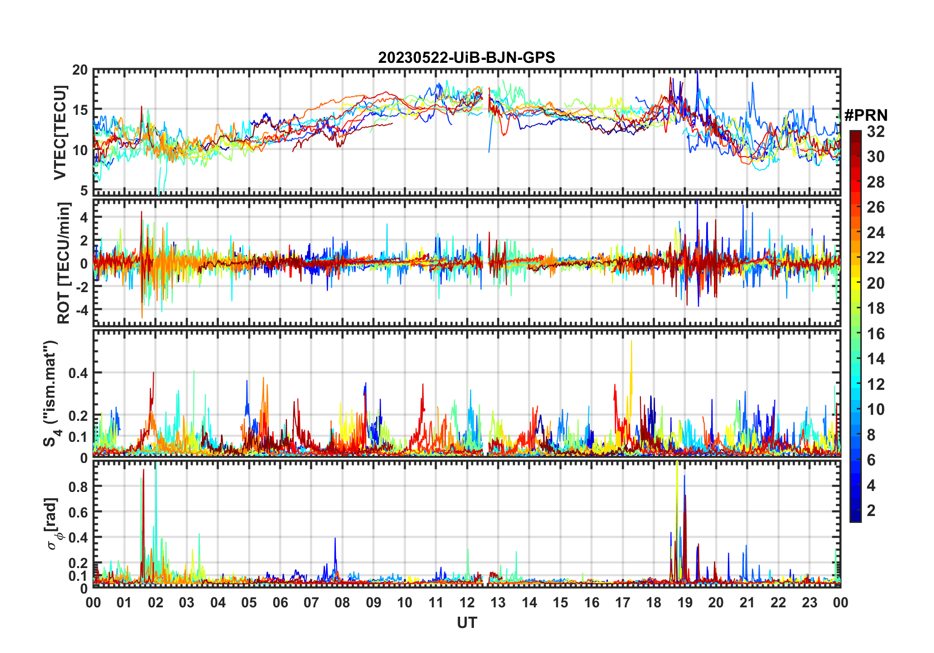934x653 pixels.
Task: Click the sigma-phi axis tick label 0.8
Action: click(78, 487)
